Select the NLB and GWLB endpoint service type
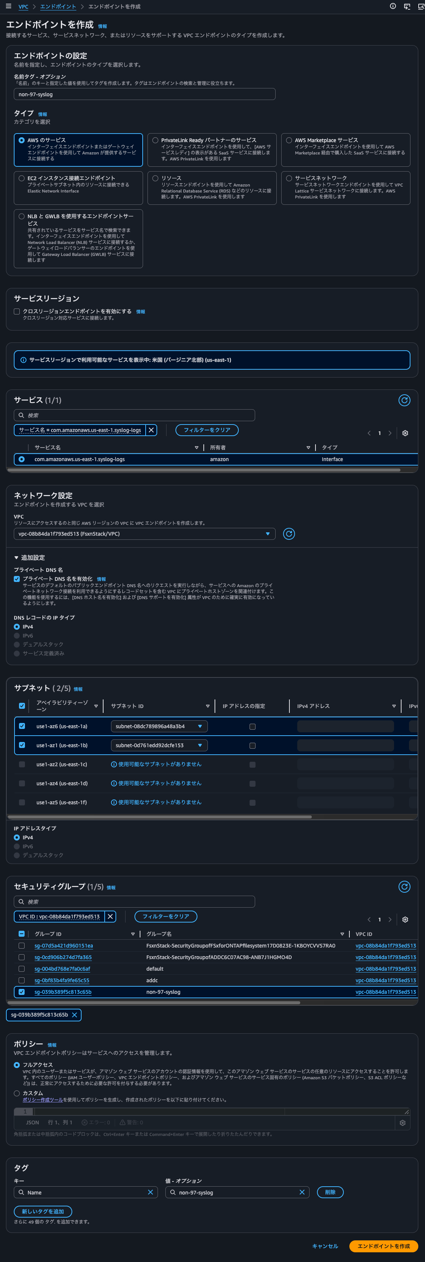Image resolution: width=425 pixels, height=1262 pixels. [22, 216]
